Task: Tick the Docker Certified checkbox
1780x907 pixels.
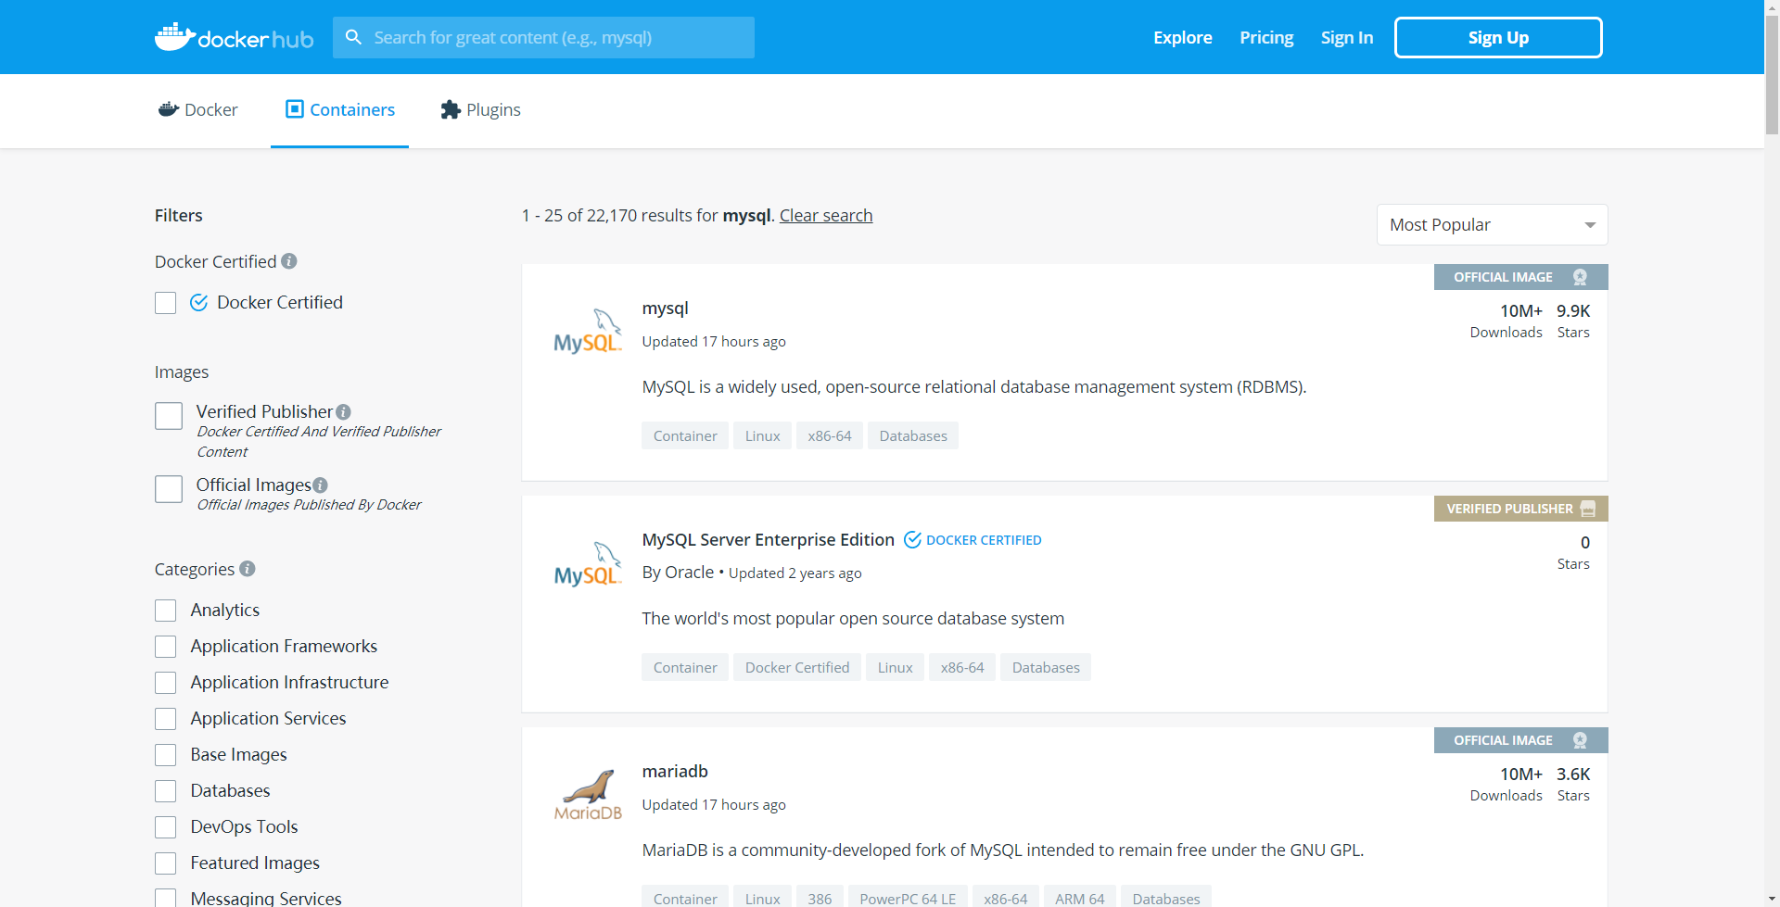Action: [166, 303]
